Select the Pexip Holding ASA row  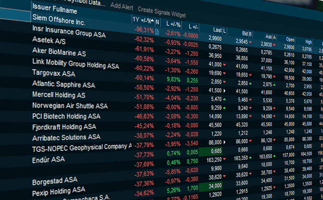[x=58, y=190]
